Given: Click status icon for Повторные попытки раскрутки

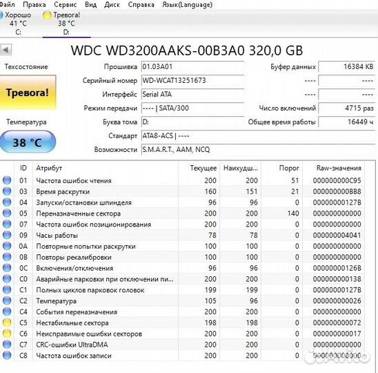Looking at the screenshot, I should [7, 246].
